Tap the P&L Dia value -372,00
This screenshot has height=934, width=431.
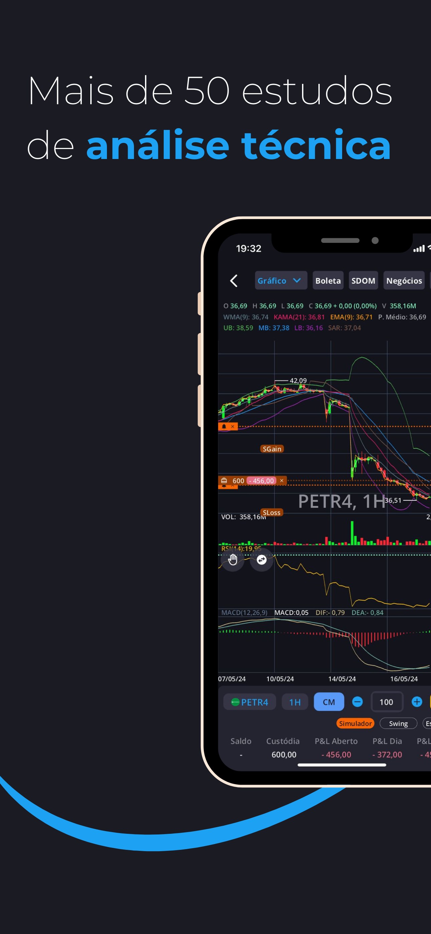[x=387, y=755]
